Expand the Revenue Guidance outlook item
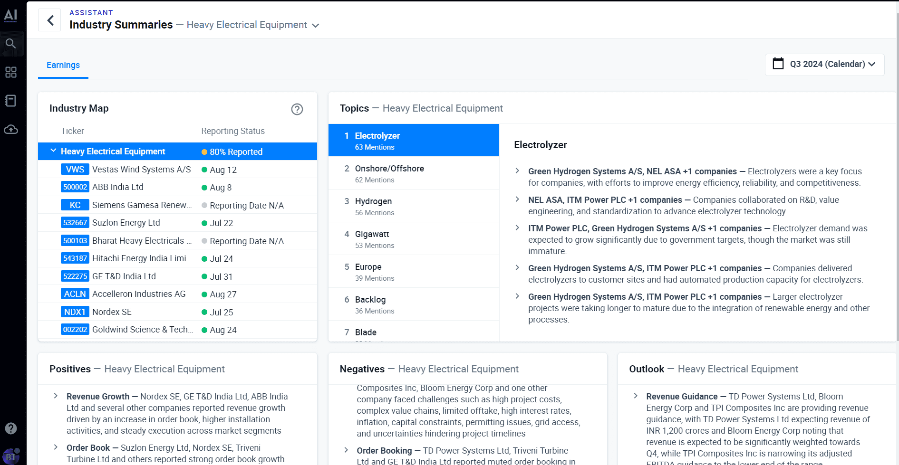 click(x=636, y=396)
